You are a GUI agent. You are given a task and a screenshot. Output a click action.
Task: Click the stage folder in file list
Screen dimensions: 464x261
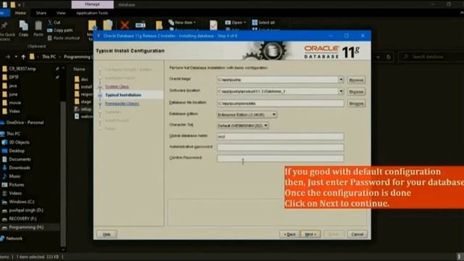click(86, 101)
